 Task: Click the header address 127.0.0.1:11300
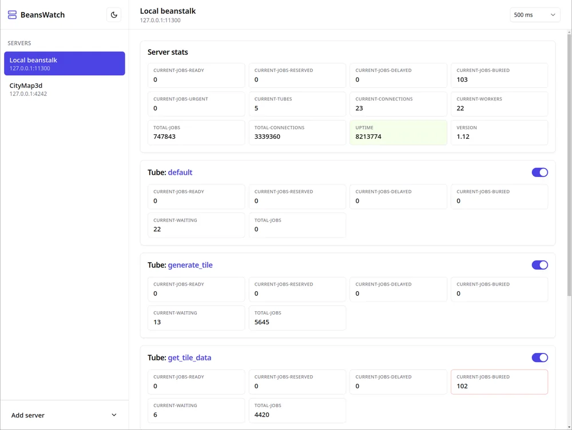click(160, 21)
